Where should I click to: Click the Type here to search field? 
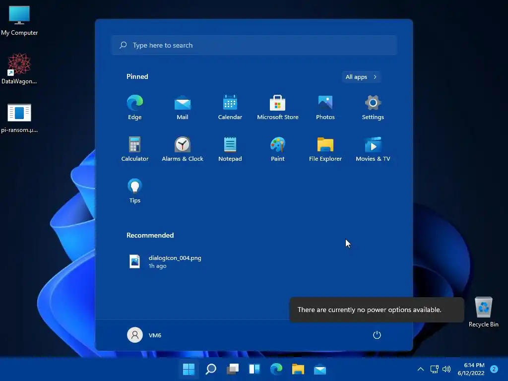[254, 45]
